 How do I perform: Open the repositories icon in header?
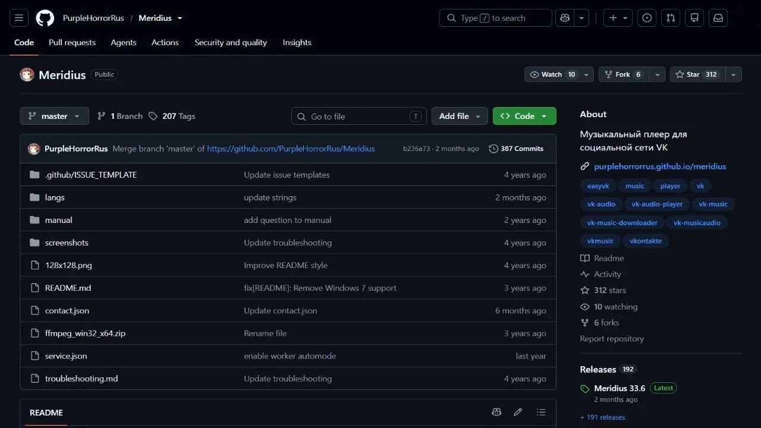(x=694, y=18)
